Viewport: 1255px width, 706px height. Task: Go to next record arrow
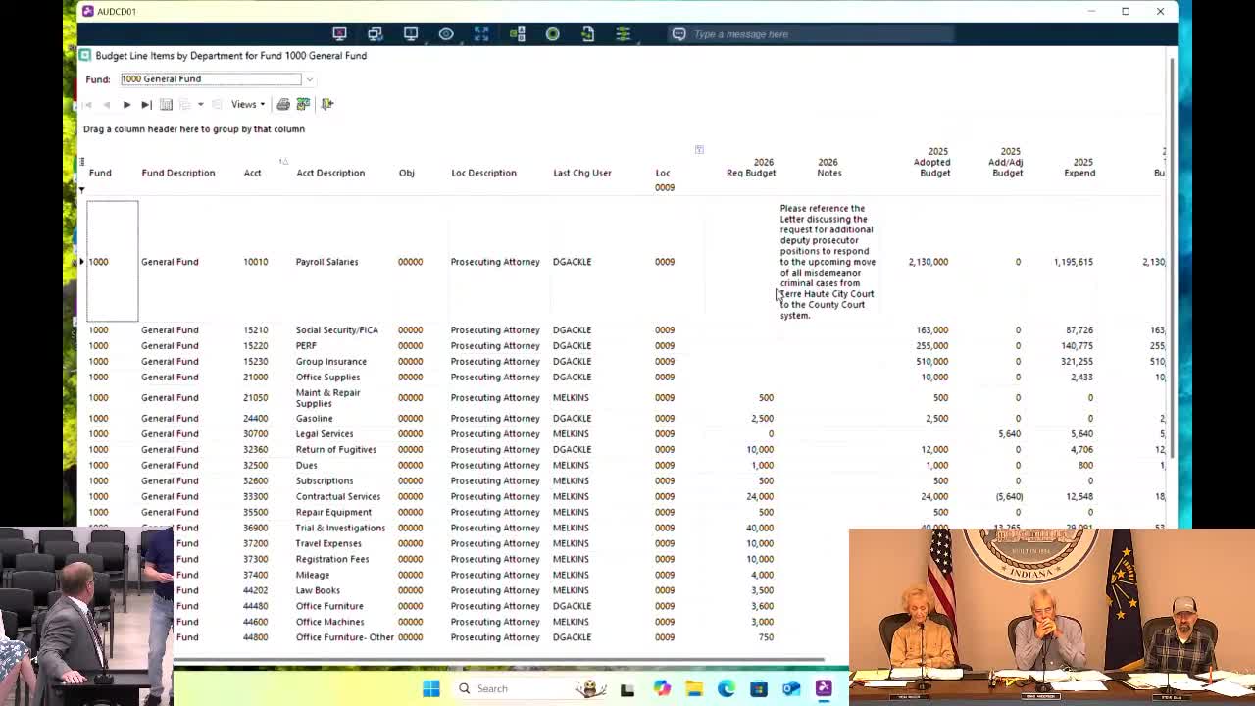[126, 104]
